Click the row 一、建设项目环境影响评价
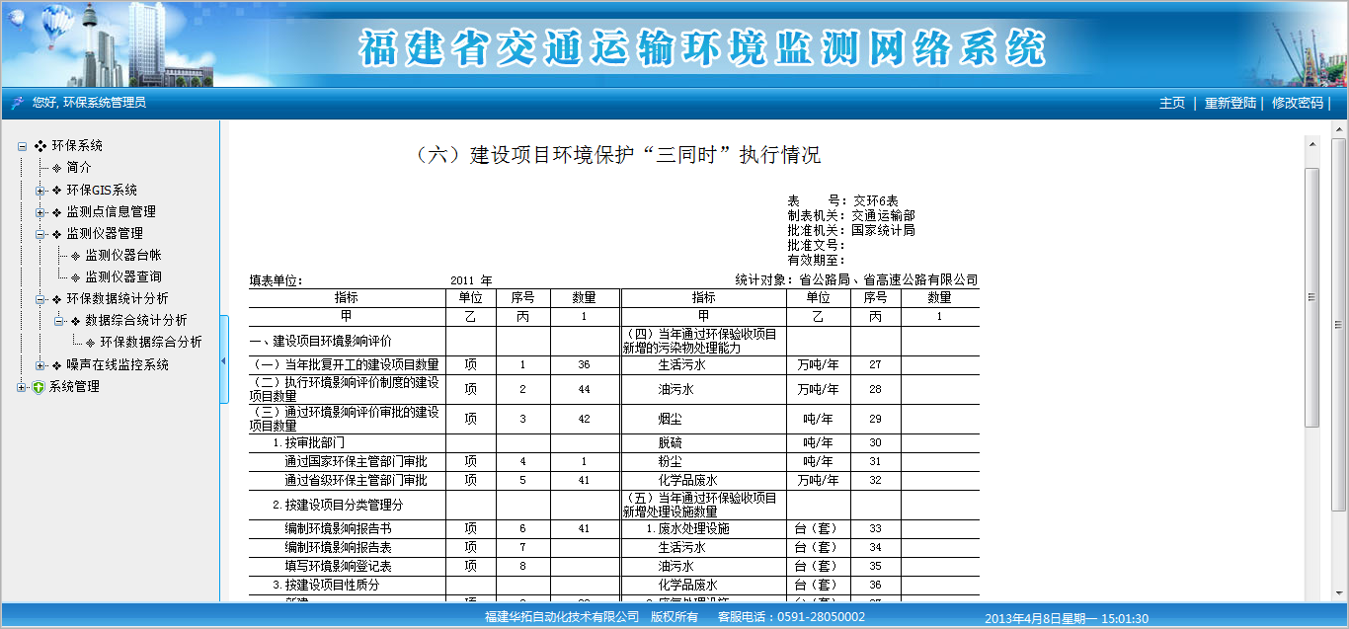The width and height of the screenshot is (1349, 629). 347,341
